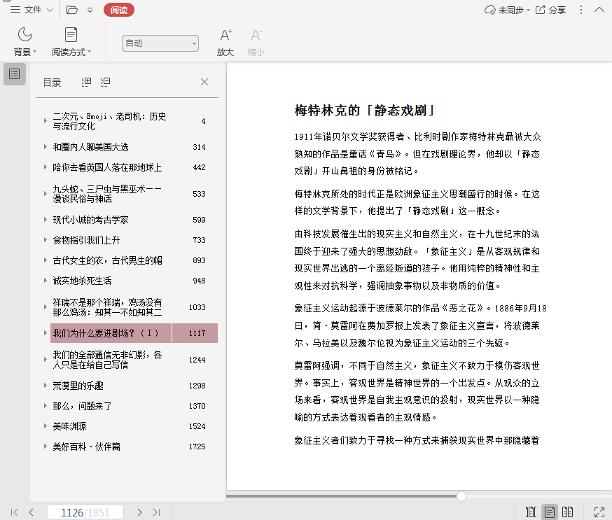Click the 分享 share button

(550, 10)
